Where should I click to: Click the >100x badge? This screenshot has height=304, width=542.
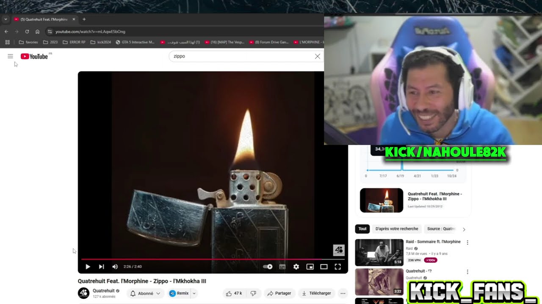[x=431, y=260]
